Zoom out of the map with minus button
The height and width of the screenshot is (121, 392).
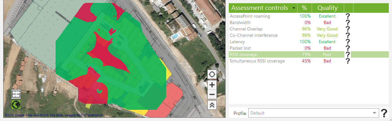coord(212,94)
